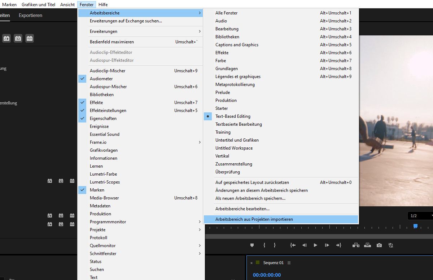The width and height of the screenshot is (433, 280).
Task: Choose Arbeitsbereiche bearbeiten…
Action: click(281, 209)
